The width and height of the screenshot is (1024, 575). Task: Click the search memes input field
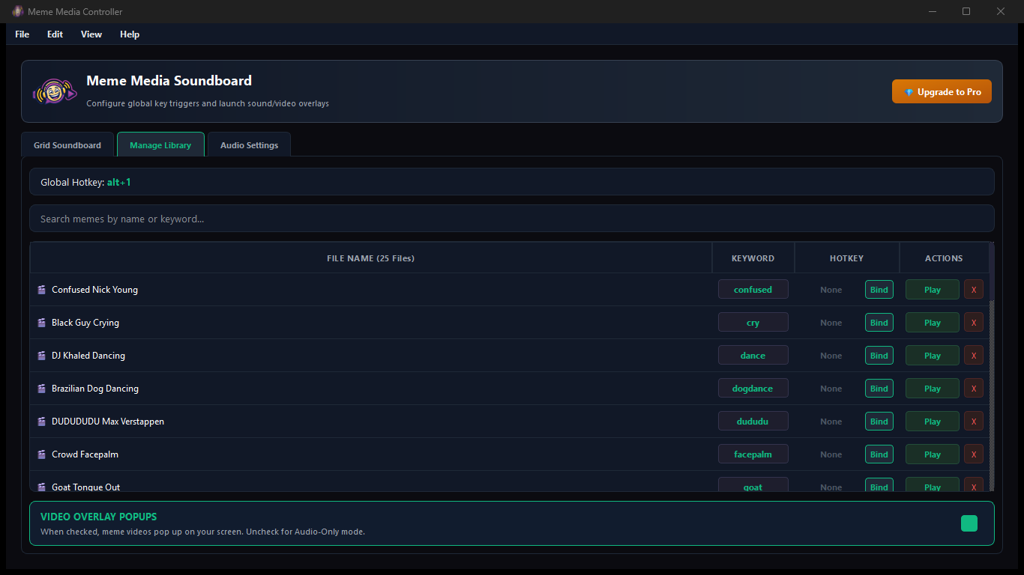512,219
